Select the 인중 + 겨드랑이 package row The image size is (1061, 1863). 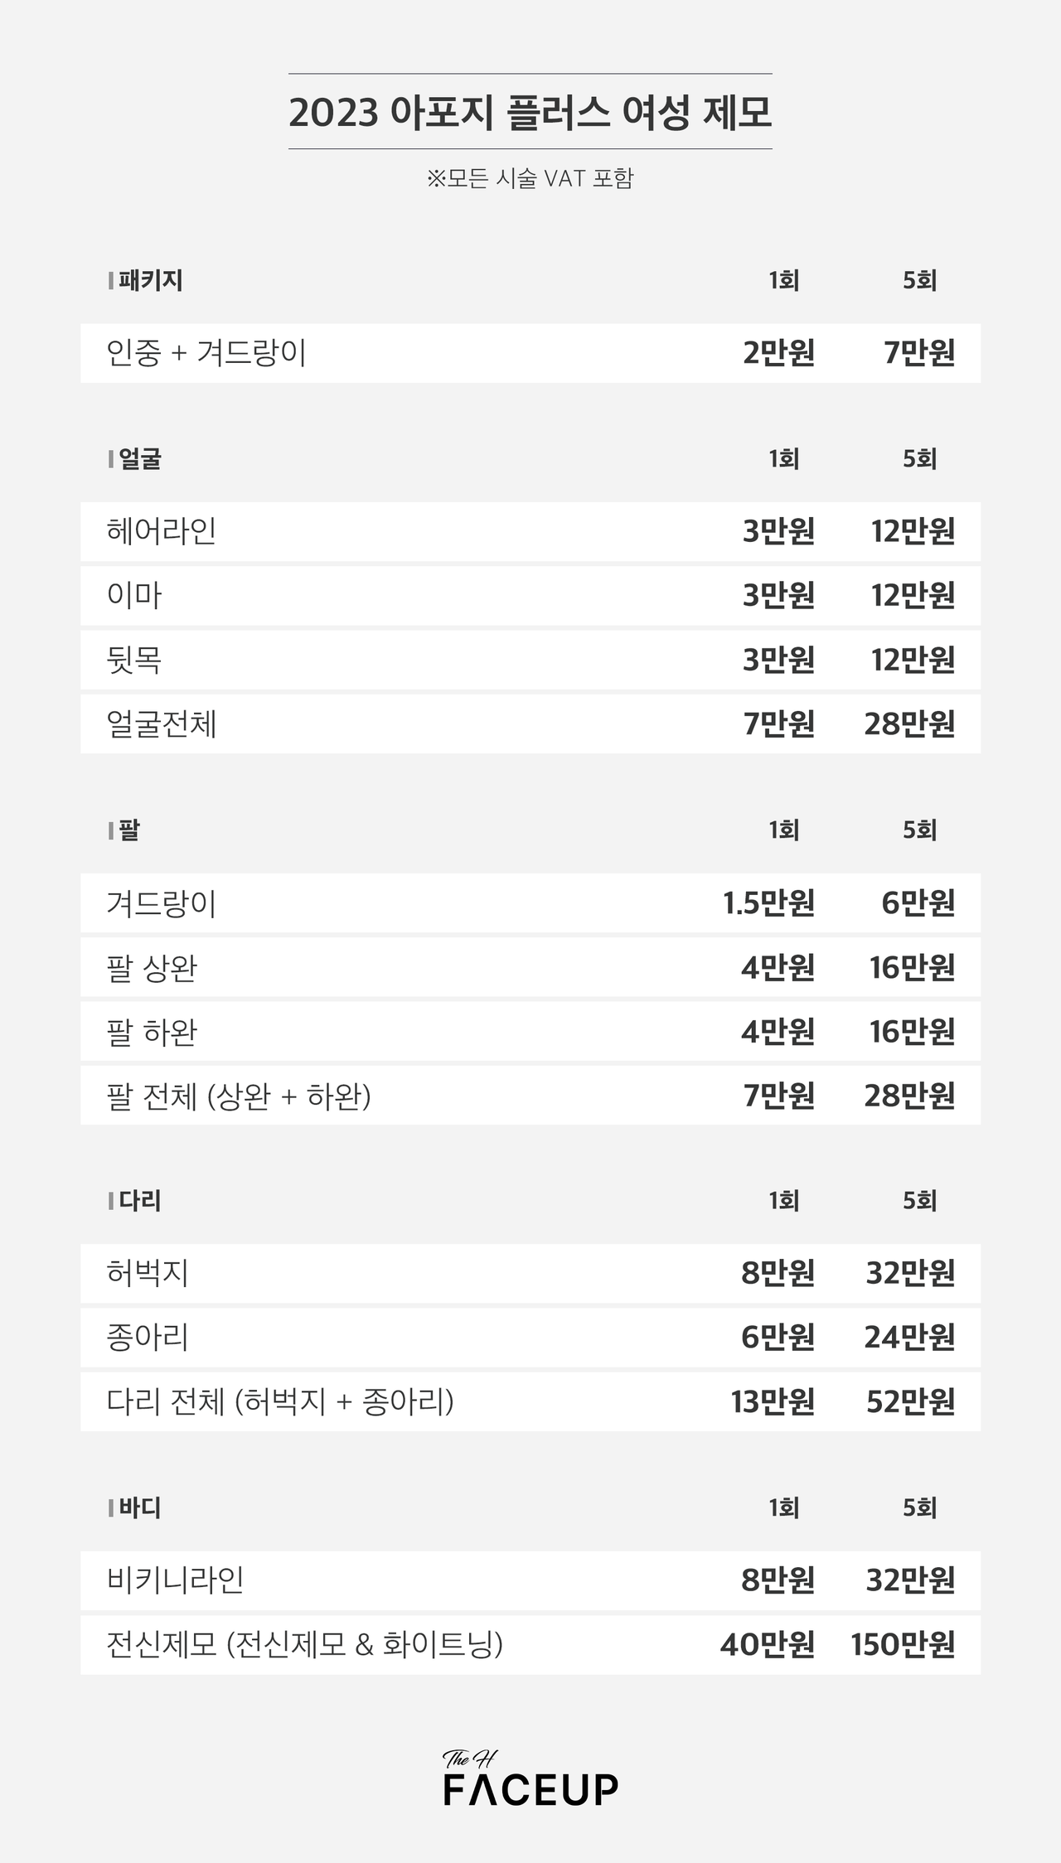(x=530, y=353)
